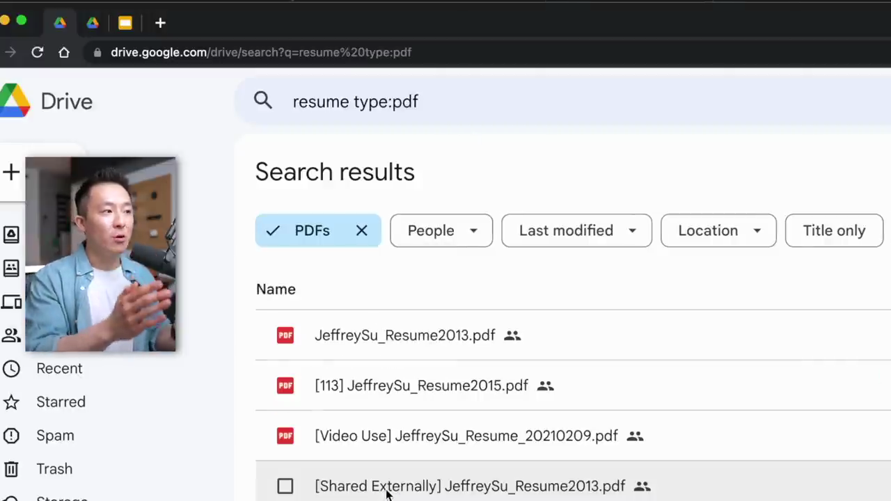Click the Name column header
Viewport: 891px width, 501px height.
[276, 289]
